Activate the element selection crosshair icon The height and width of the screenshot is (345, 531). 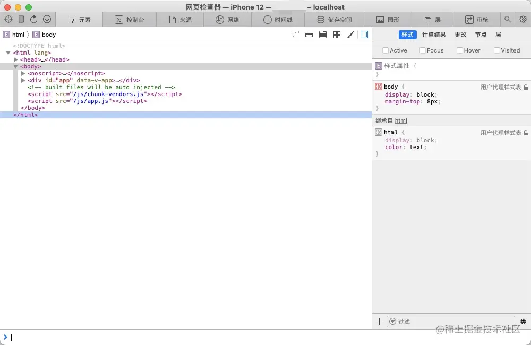(8, 19)
